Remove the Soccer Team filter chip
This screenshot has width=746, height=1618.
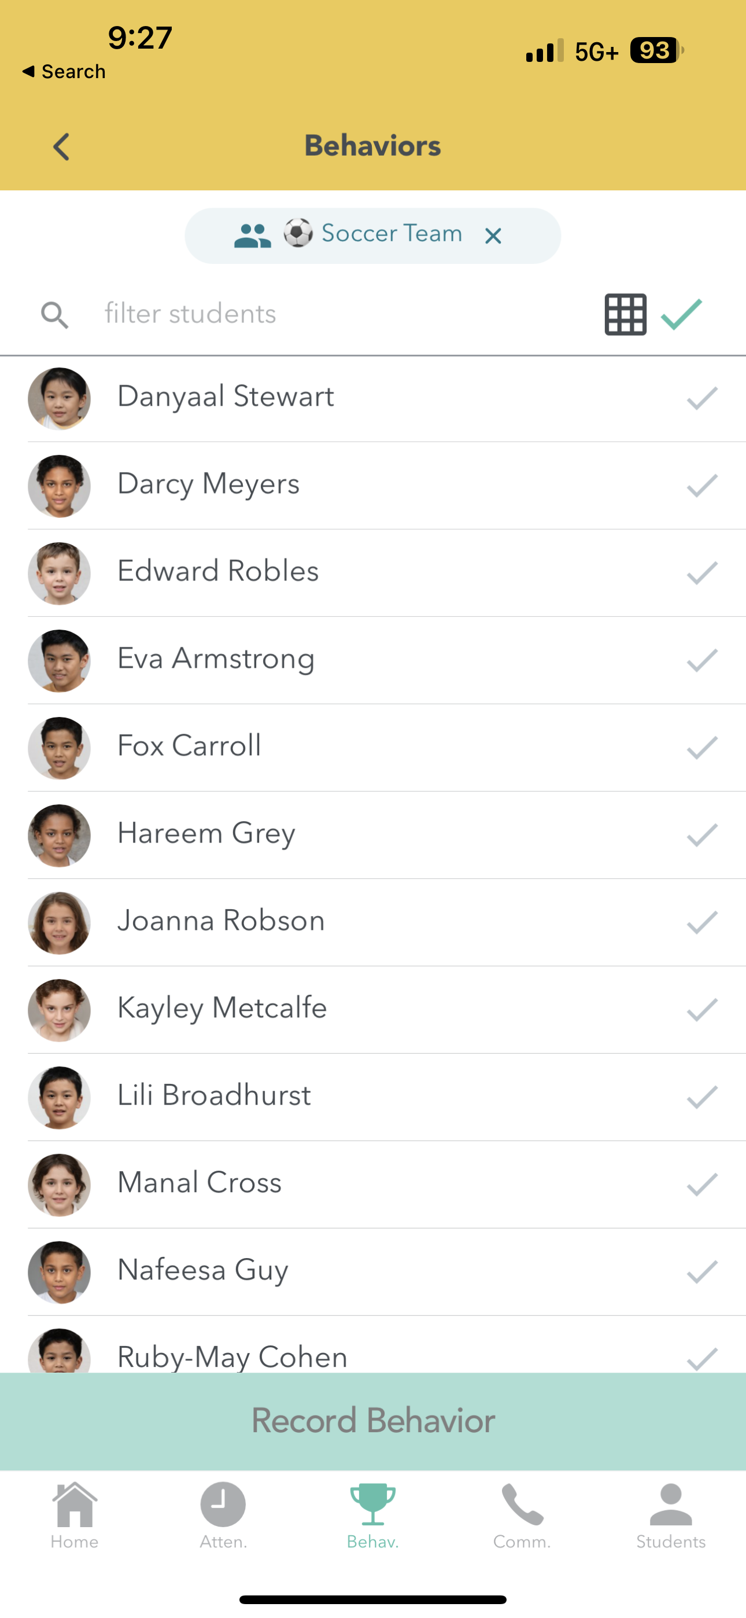point(493,236)
